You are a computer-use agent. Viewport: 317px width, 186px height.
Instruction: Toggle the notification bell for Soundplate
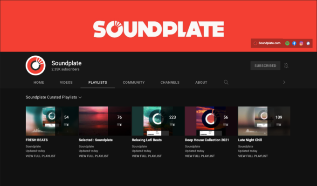(x=286, y=66)
